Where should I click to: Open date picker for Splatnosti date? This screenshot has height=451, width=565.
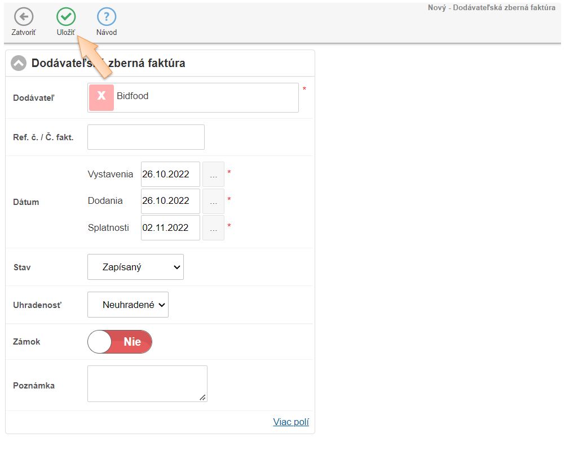213,228
